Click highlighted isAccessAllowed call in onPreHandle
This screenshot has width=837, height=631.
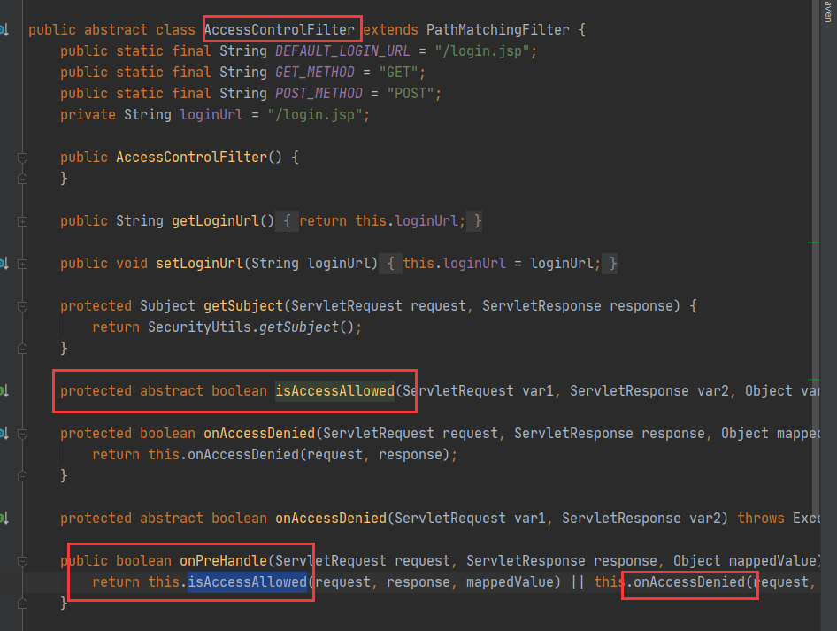247,582
